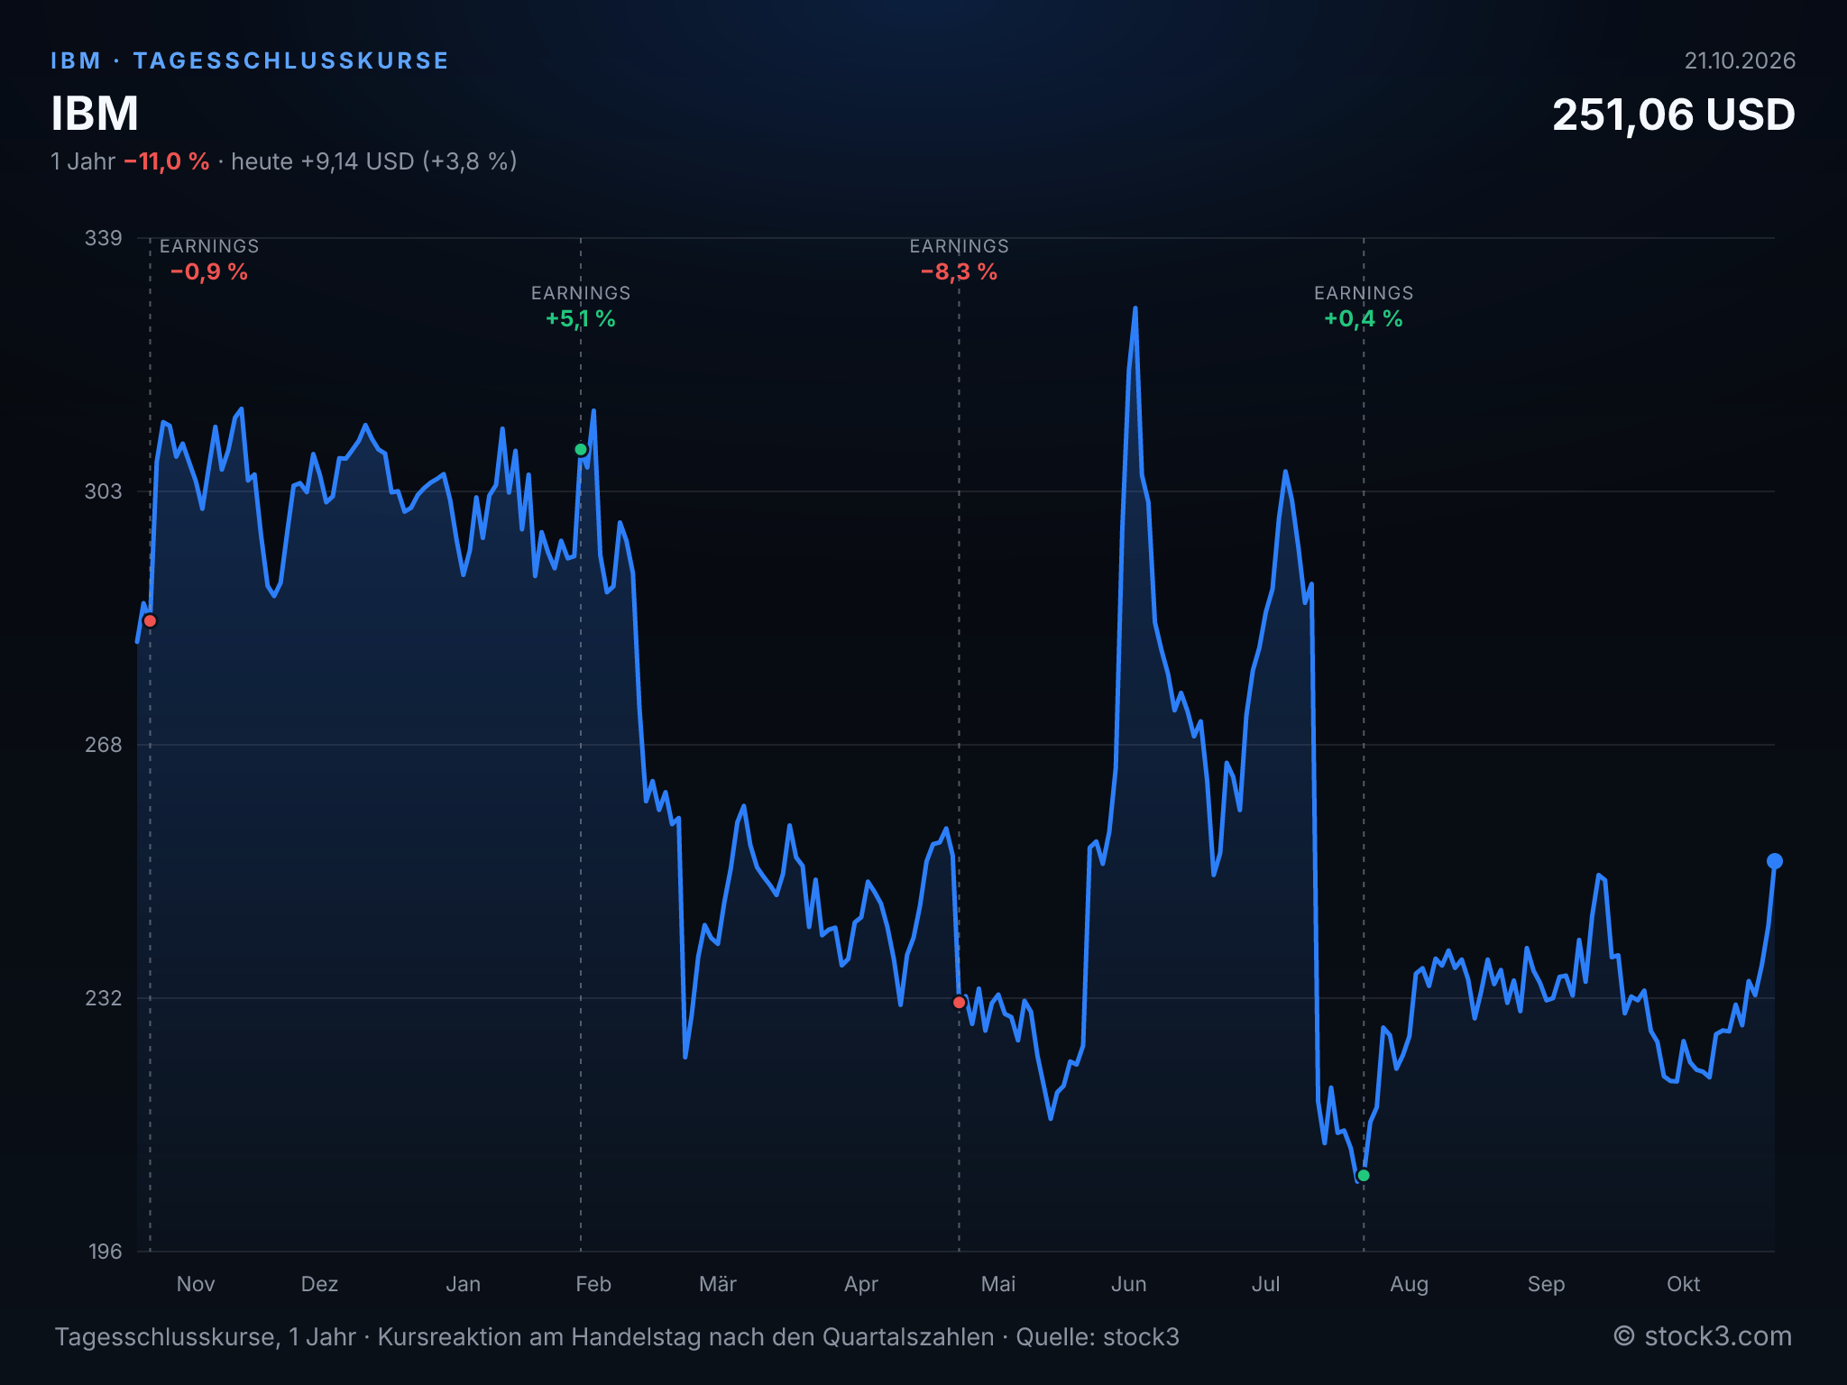The width and height of the screenshot is (1847, 1385).
Task: Click the Jul month label
Action: pos(1265,1284)
